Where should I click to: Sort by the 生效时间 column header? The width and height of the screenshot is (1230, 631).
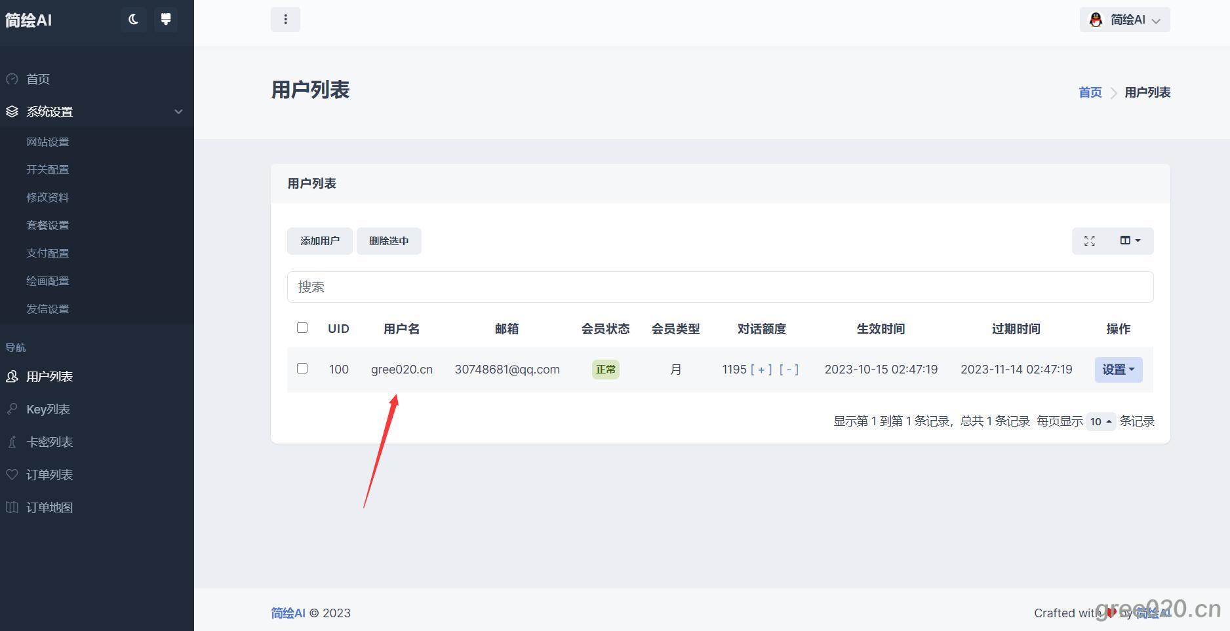[x=881, y=329]
